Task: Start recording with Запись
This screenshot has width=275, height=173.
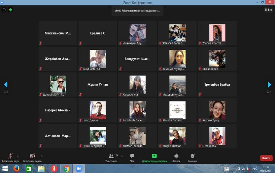Action: coord(176,157)
